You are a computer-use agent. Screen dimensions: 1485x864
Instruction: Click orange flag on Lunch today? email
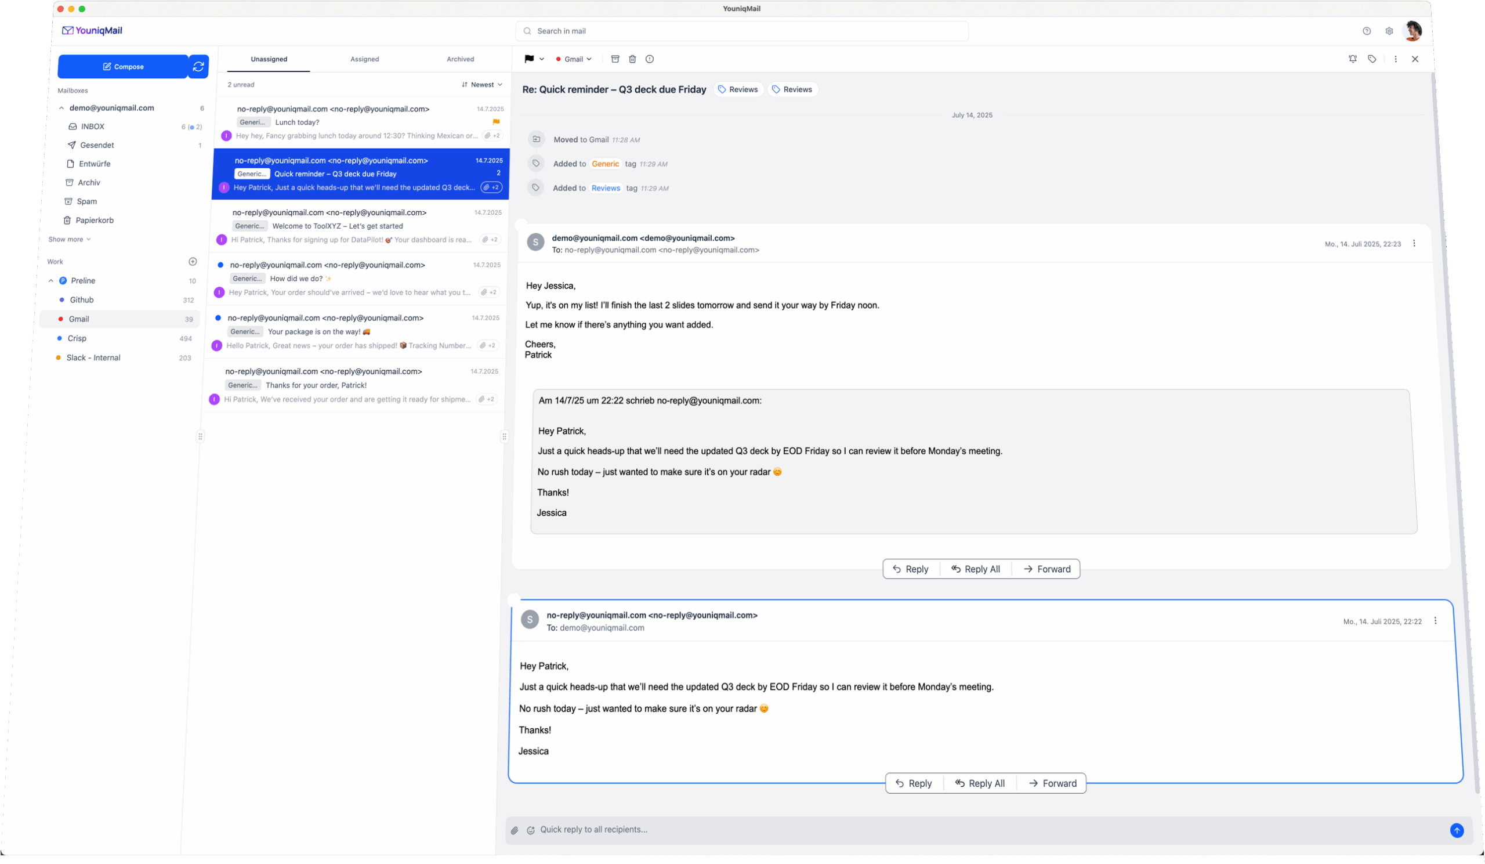click(496, 122)
